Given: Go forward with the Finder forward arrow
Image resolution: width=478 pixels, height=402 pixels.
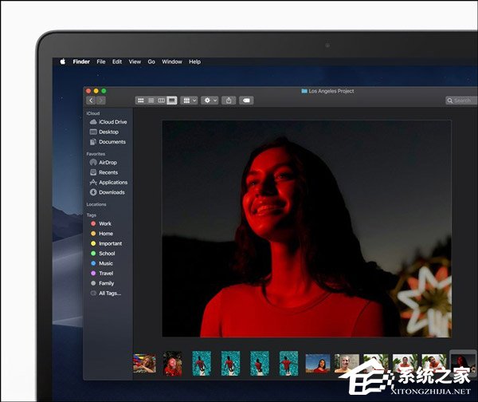Looking at the screenshot, I should [x=101, y=100].
